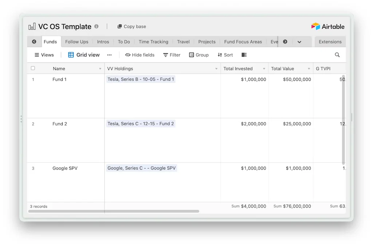Open the Fund Focus Areas tab
Image resolution: width=373 pixels, height=247 pixels.
click(x=243, y=41)
